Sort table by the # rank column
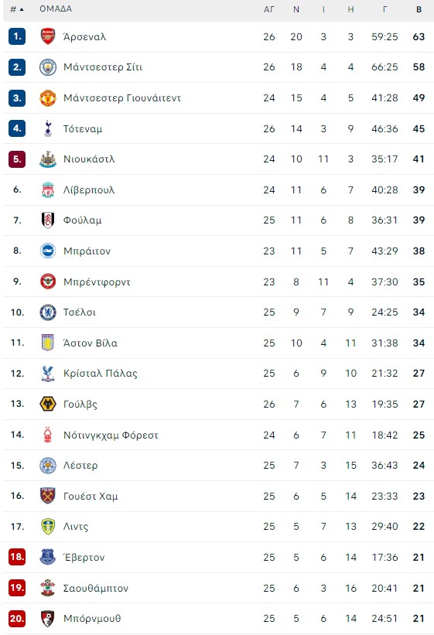The height and width of the screenshot is (635, 434). (16, 9)
